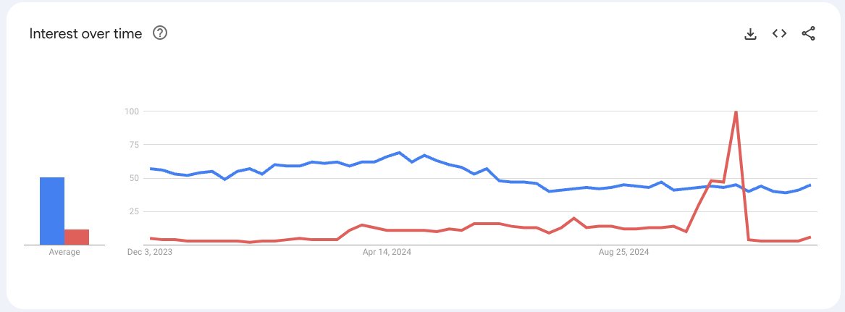845x312 pixels.
Task: Click the red line's peak at 100
Action: pyautogui.click(x=736, y=112)
